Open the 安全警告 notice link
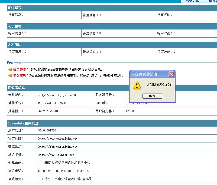 [x=21, y=70]
